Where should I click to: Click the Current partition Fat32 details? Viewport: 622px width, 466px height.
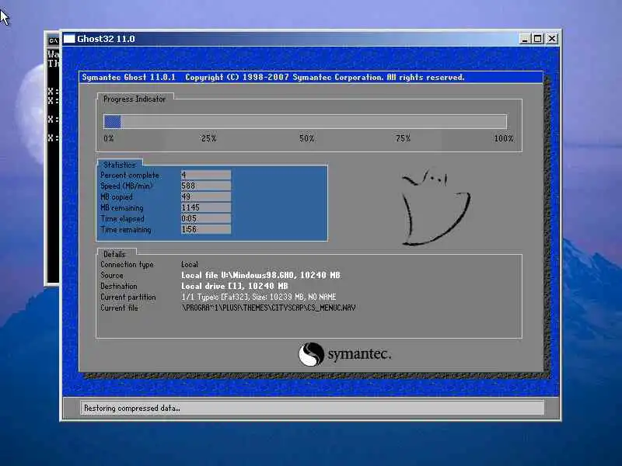[259, 297]
